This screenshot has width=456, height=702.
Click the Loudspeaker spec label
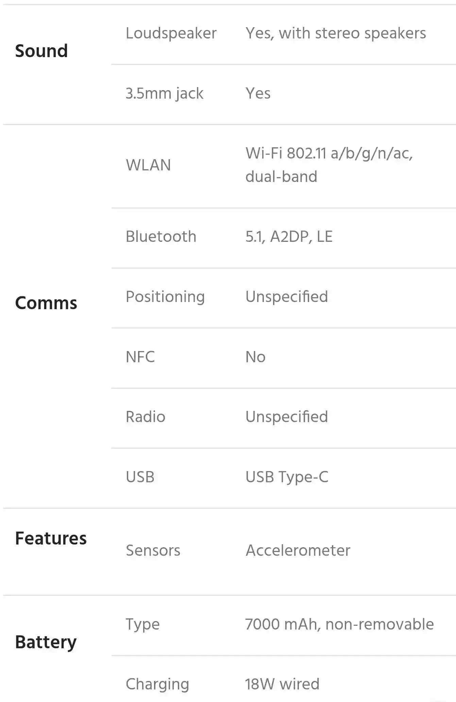[x=171, y=33]
